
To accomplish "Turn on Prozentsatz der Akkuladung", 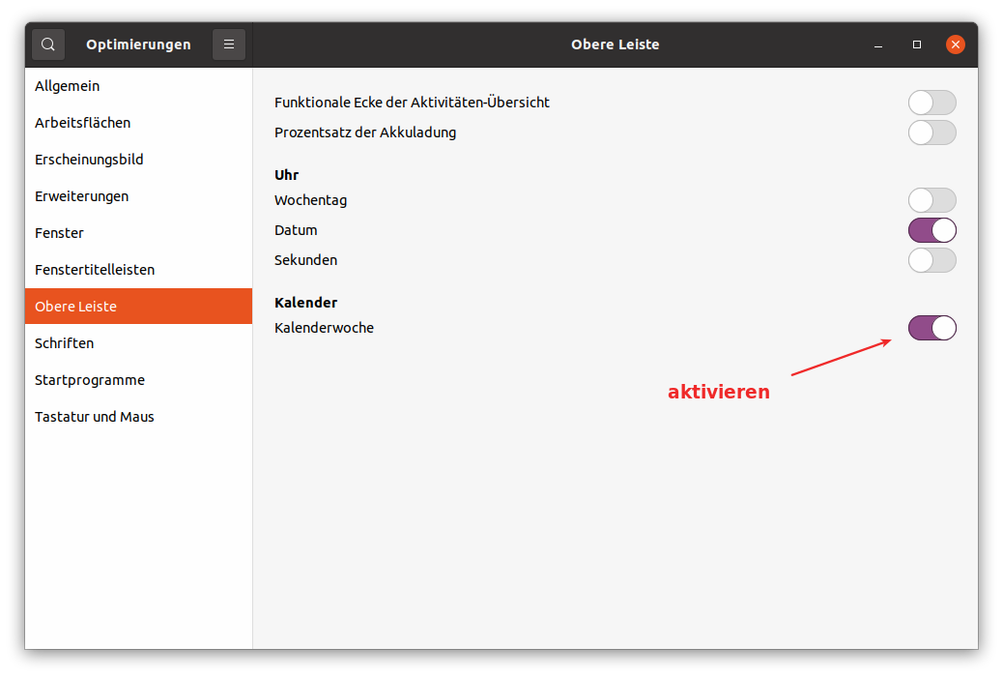I will click(x=931, y=132).
